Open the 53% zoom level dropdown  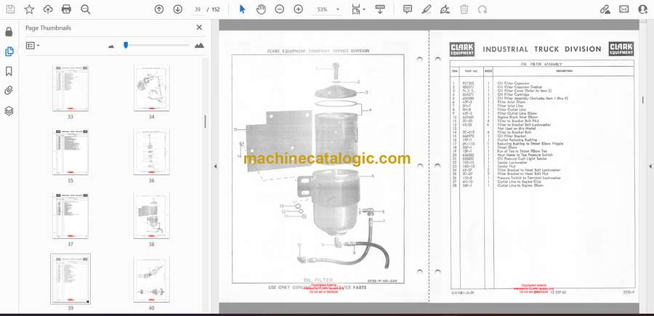click(x=328, y=9)
